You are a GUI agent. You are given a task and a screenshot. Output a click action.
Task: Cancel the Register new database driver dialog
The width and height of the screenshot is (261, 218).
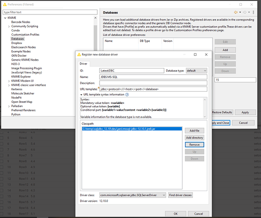[199, 214]
